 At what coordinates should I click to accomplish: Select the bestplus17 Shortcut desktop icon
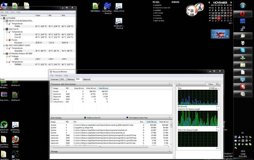coord(119,23)
